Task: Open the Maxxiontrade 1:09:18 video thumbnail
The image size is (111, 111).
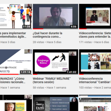Action: click(16, 62)
